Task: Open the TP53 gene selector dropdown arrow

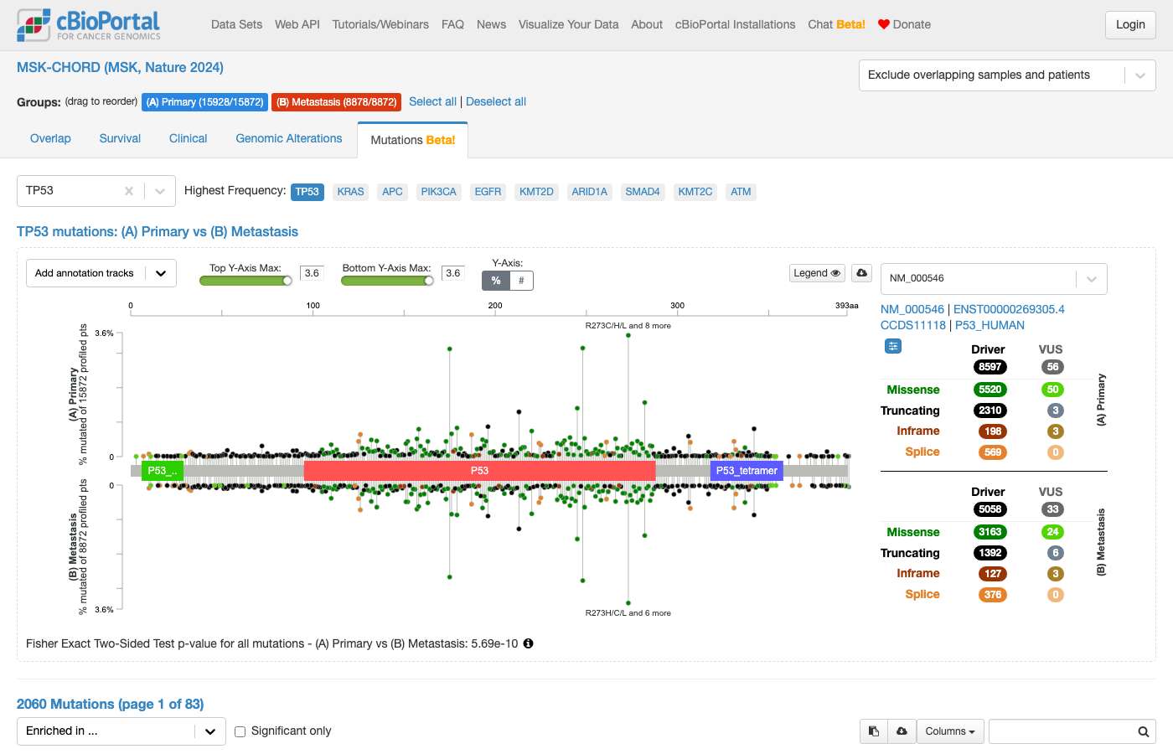Action: coord(159,191)
